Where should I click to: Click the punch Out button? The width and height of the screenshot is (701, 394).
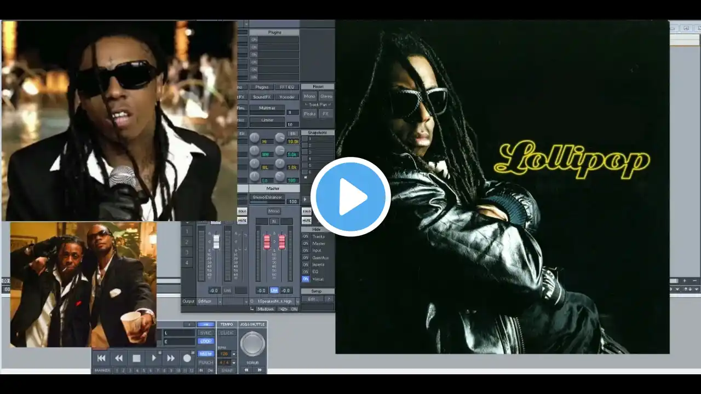(210, 370)
